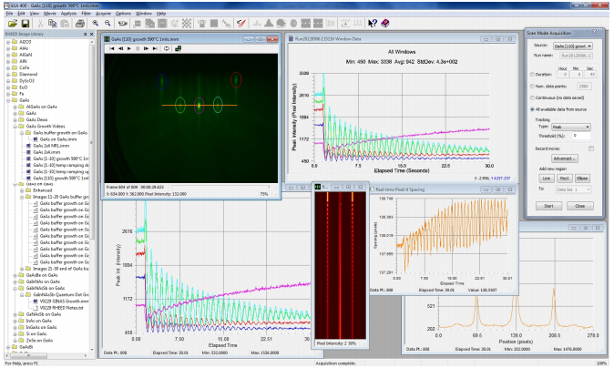
Task: Click the library panel vertical scrollbar
Action: coord(92,141)
